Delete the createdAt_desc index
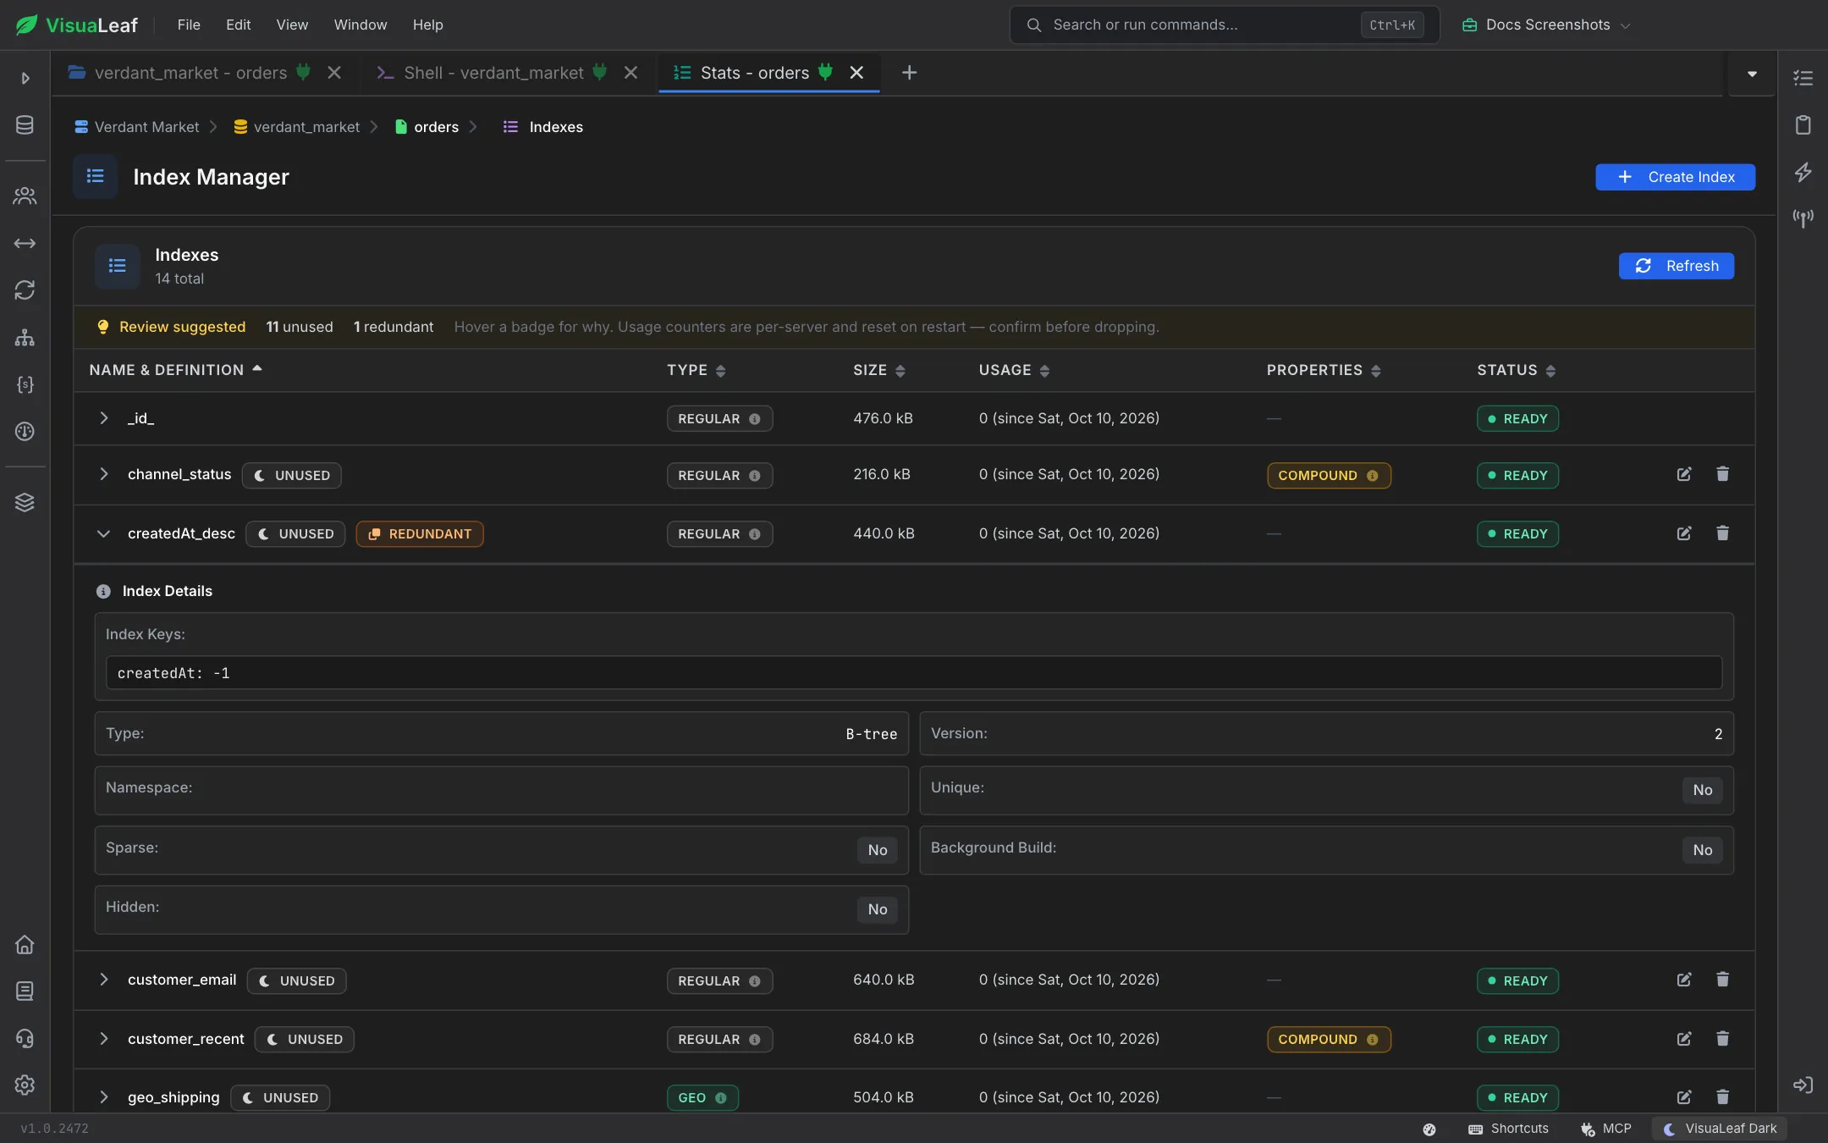The image size is (1828, 1143). coord(1722,533)
